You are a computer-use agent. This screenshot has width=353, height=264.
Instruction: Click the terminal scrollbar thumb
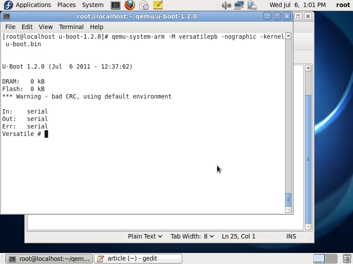(289, 200)
